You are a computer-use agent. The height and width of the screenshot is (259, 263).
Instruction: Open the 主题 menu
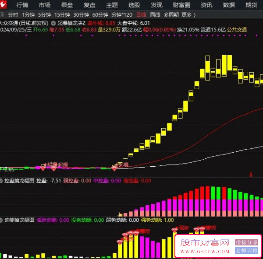tap(112, 5)
